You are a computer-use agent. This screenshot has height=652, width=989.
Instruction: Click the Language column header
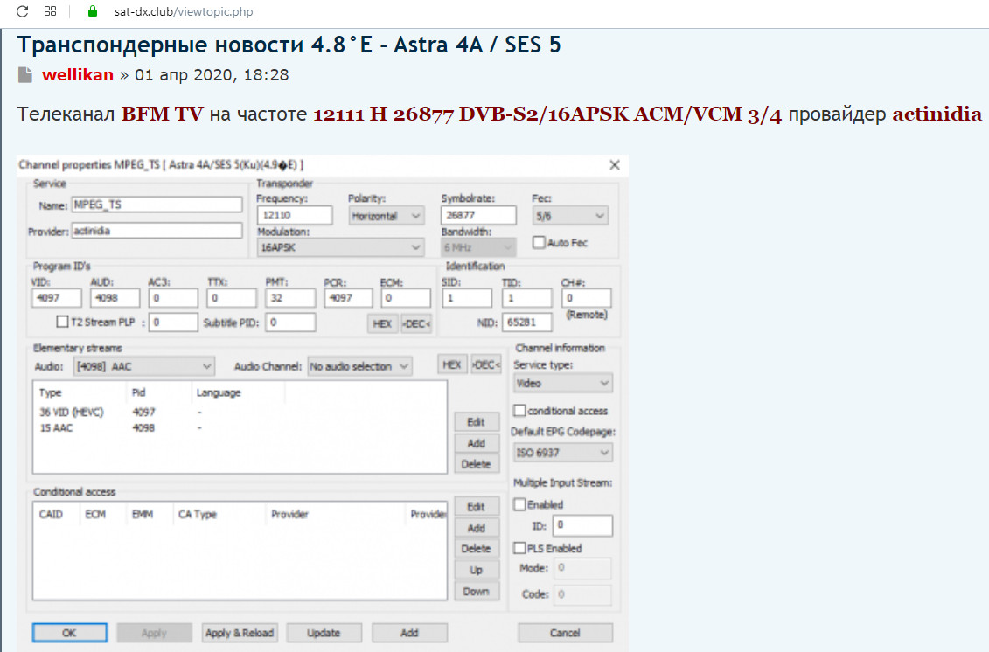point(239,392)
